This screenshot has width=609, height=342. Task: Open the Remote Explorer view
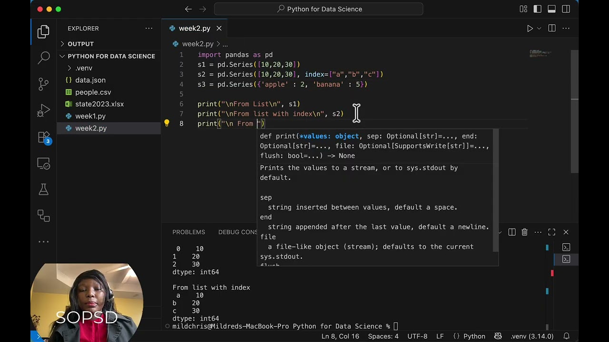pyautogui.click(x=44, y=164)
